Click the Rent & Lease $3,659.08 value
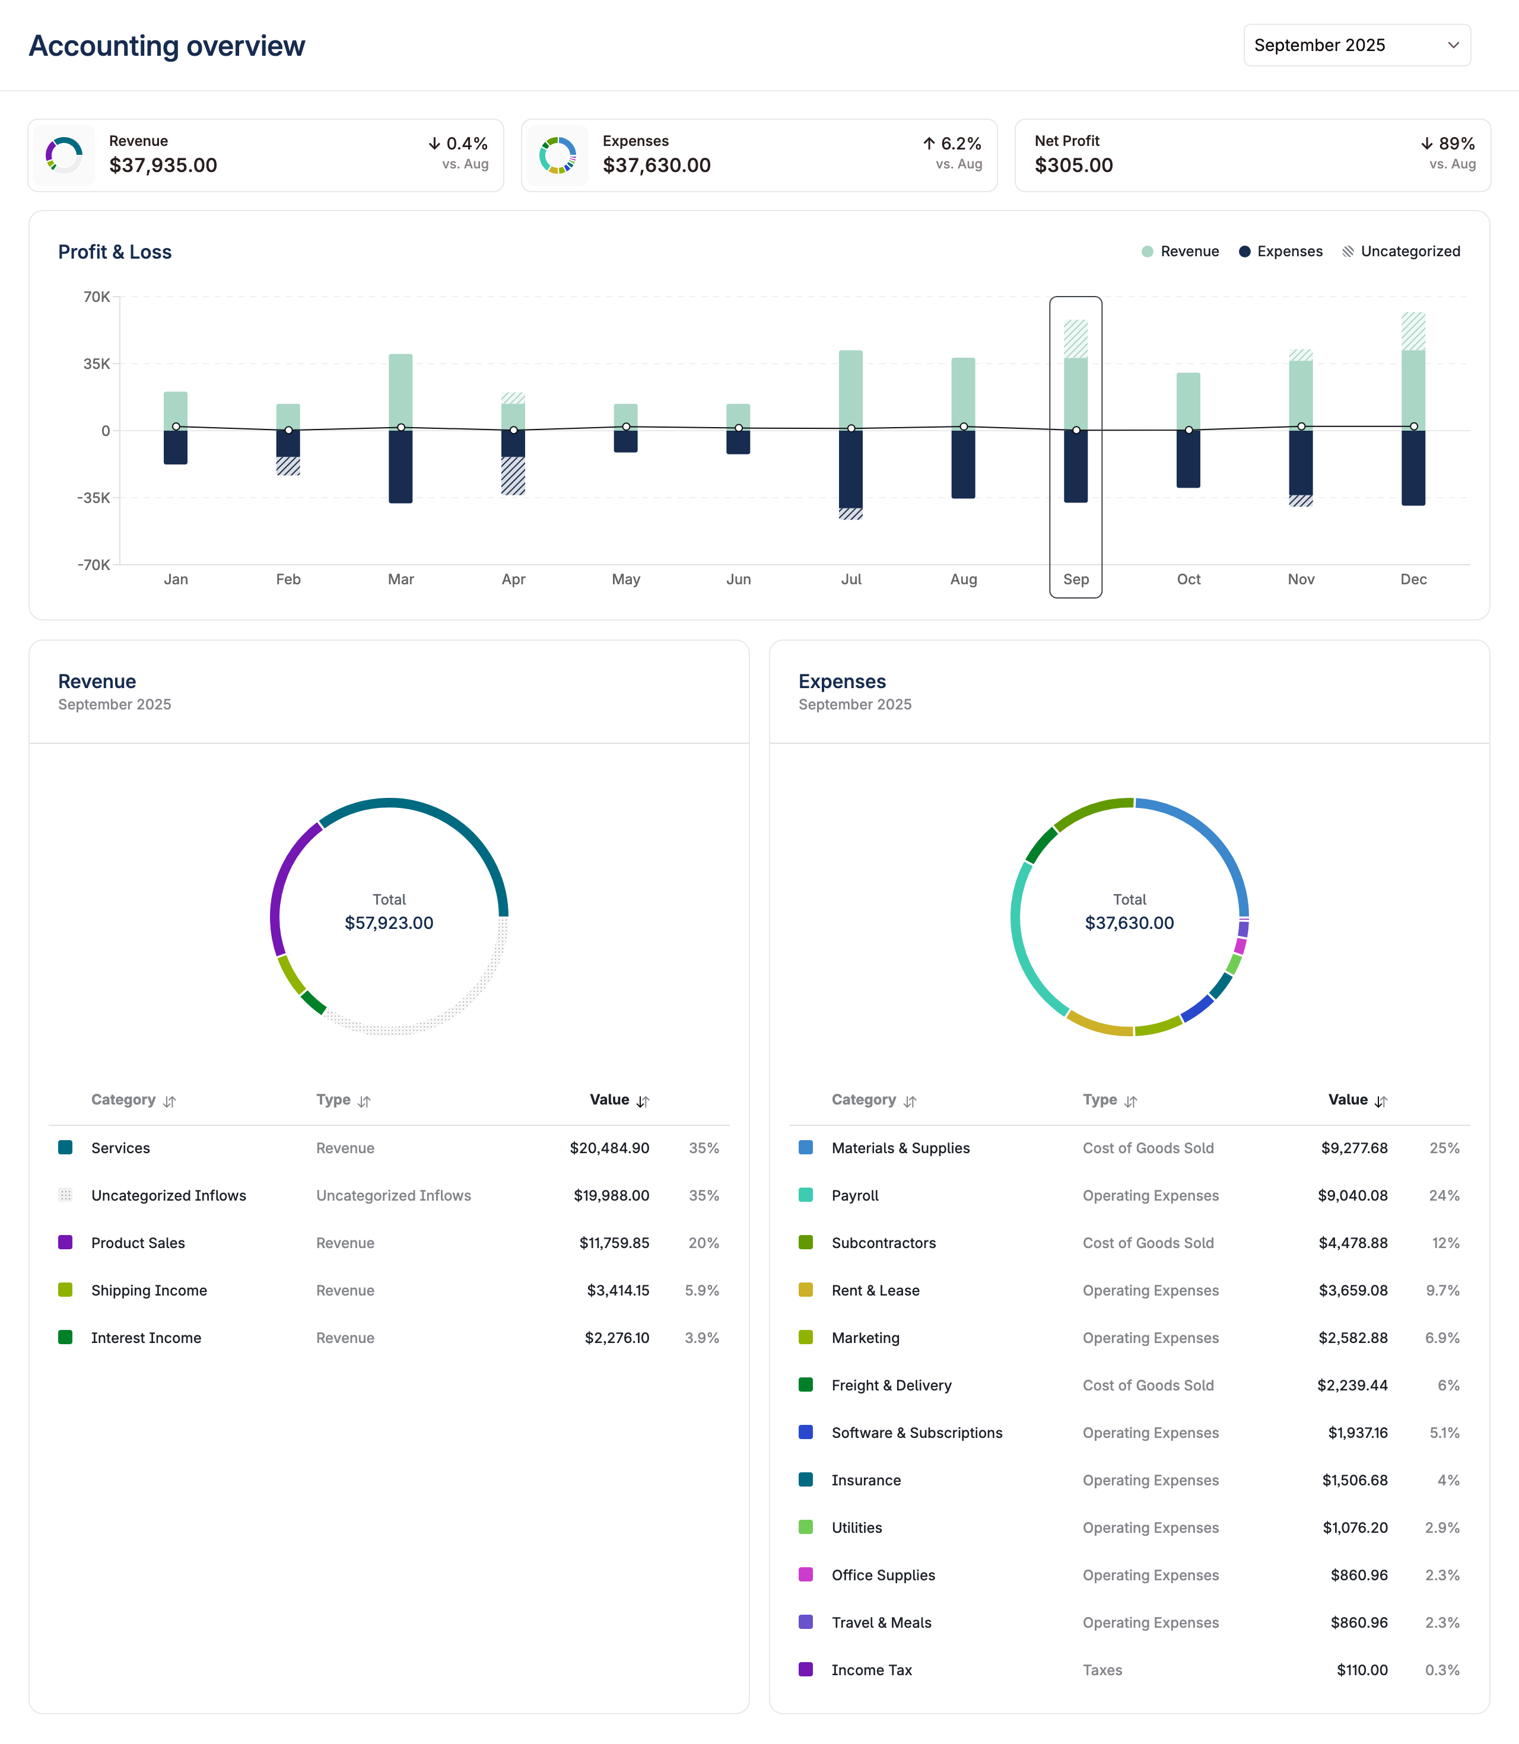The height and width of the screenshot is (1744, 1519). (x=1353, y=1291)
